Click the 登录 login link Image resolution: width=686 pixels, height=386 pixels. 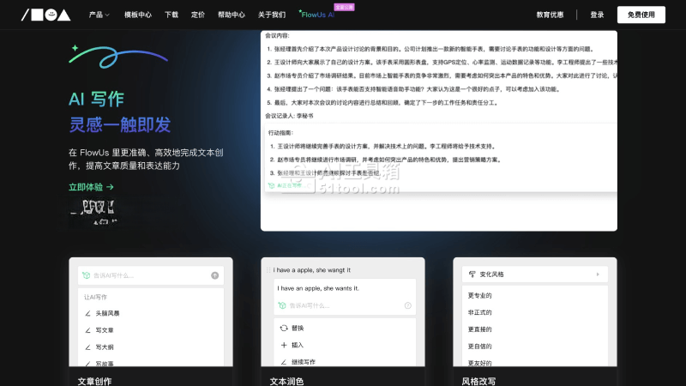click(597, 15)
